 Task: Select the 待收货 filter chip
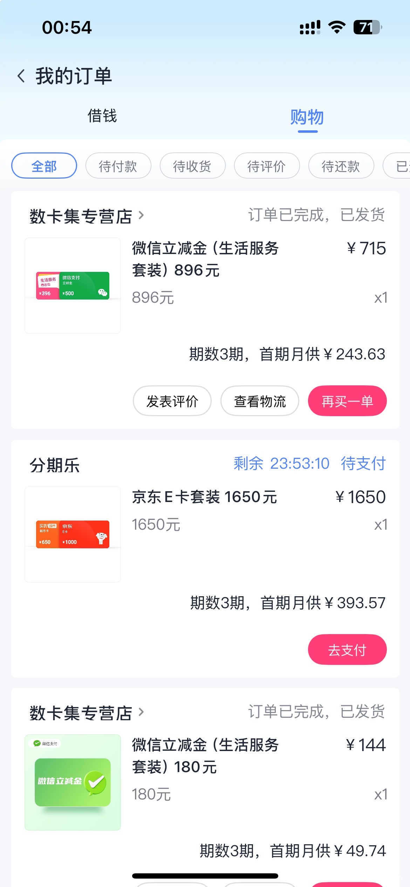click(x=192, y=166)
